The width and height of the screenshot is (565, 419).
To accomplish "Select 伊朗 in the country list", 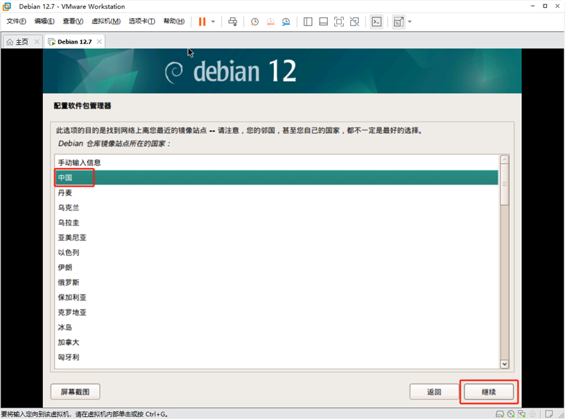I will pyautogui.click(x=277, y=268).
